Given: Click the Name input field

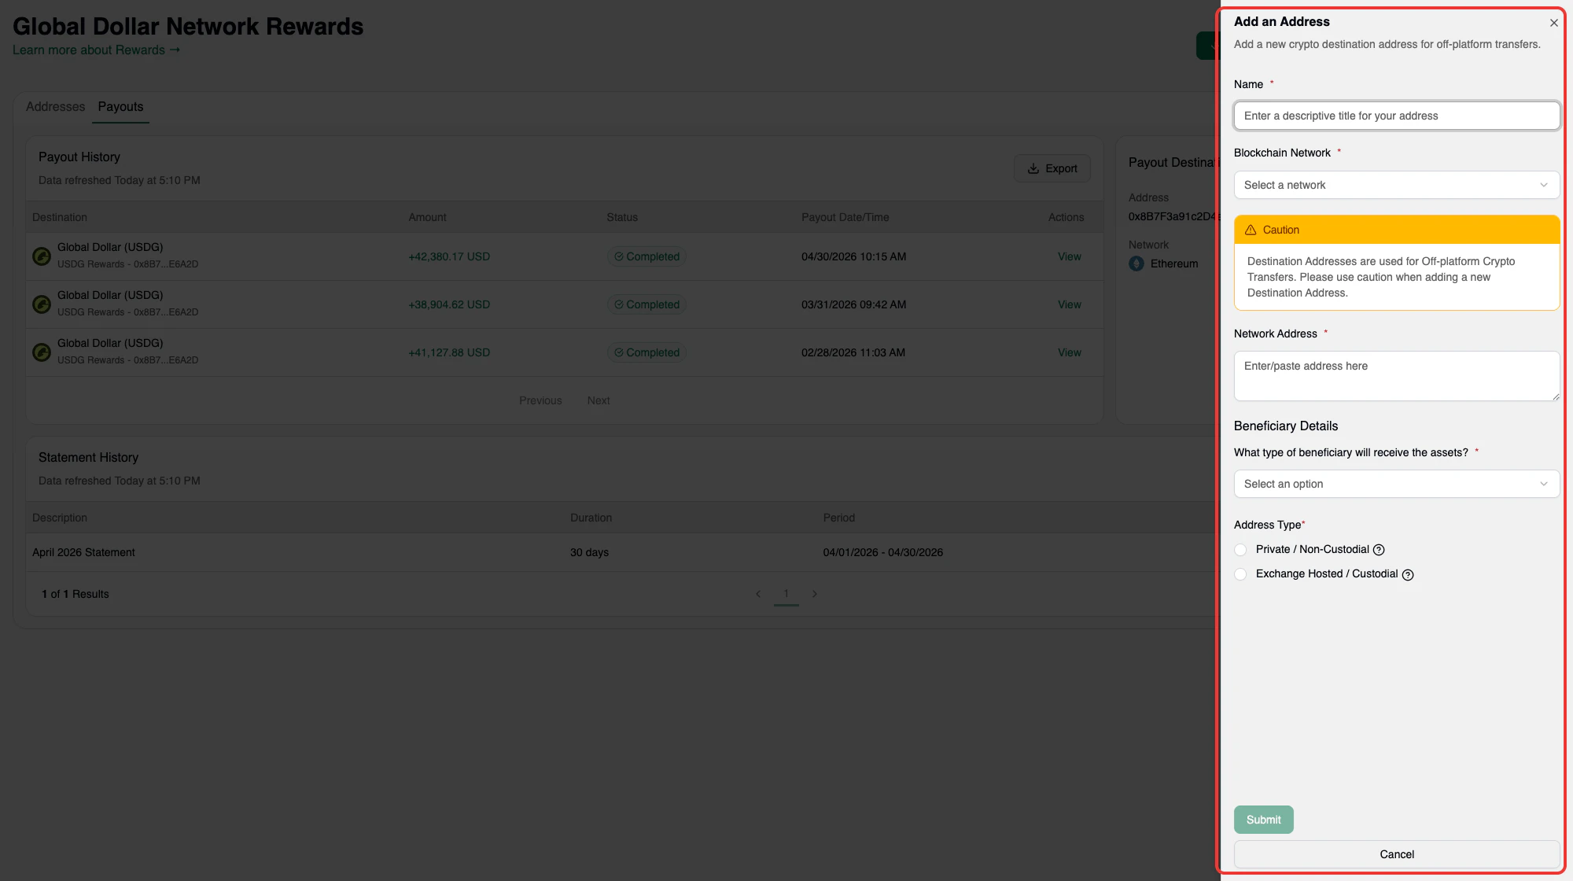Looking at the screenshot, I should coord(1396,116).
